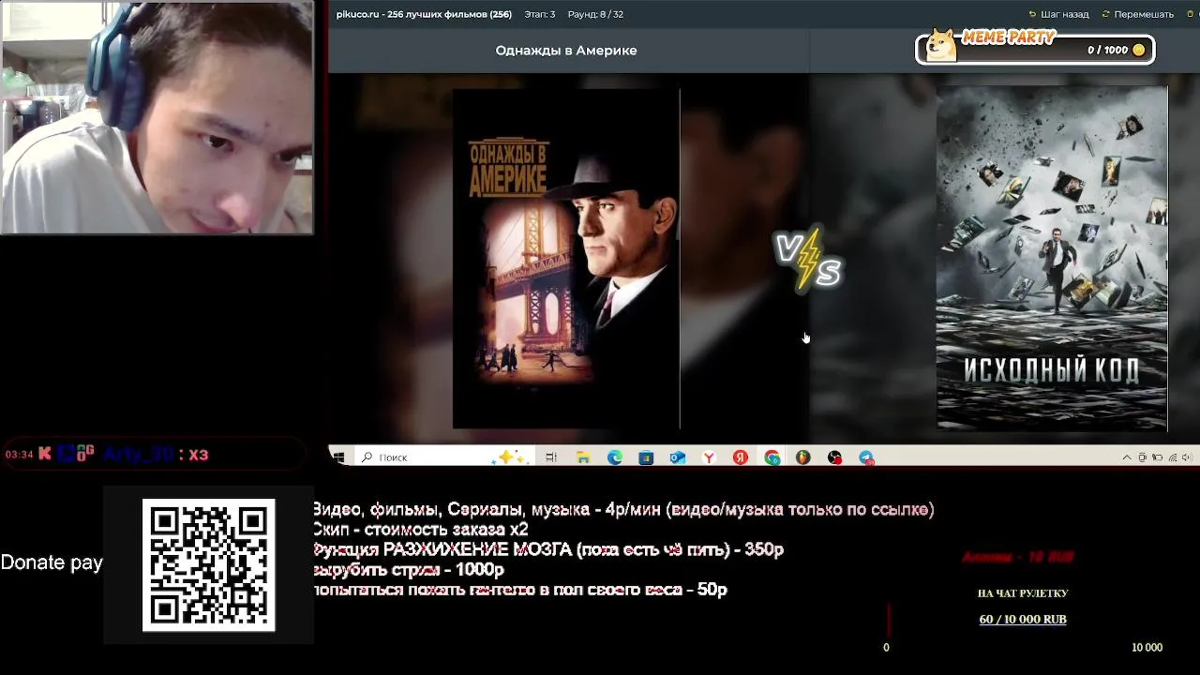Open OBS Studio from the taskbar
The image size is (1200, 675).
point(834,457)
